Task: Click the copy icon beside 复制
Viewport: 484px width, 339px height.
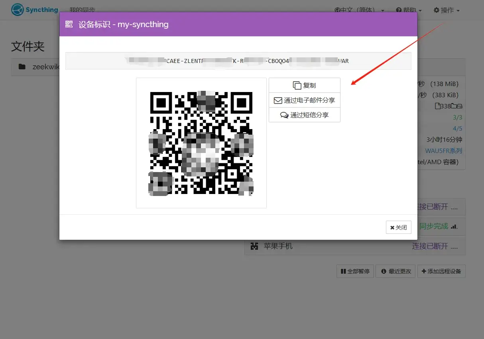Action: pos(297,85)
